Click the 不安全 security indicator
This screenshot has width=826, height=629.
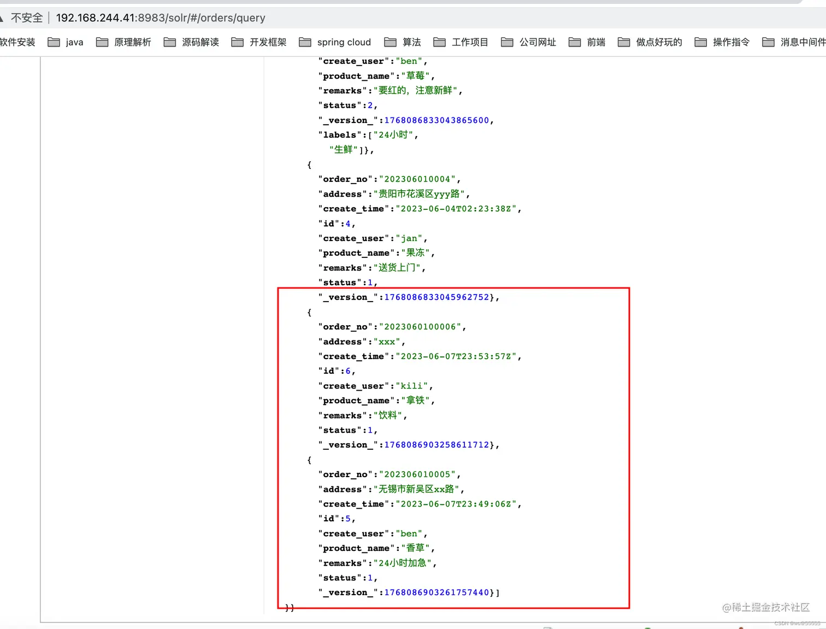[26, 17]
